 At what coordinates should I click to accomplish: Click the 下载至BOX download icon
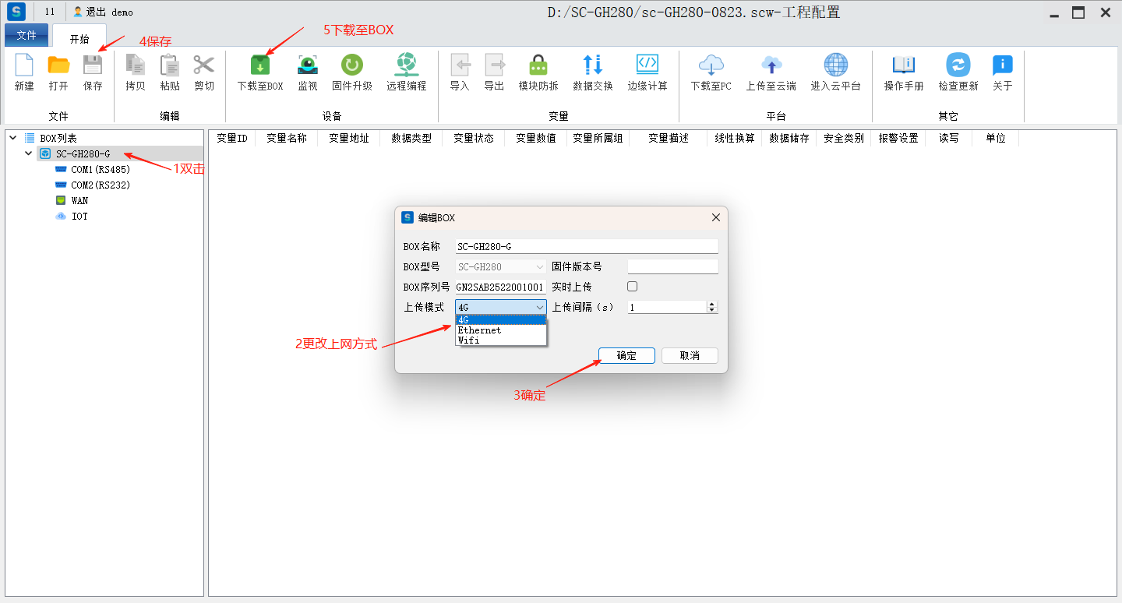(x=259, y=65)
